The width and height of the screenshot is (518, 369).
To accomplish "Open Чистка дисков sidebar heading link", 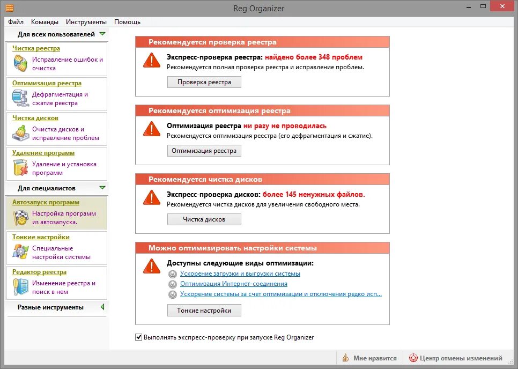I will pyautogui.click(x=35, y=118).
